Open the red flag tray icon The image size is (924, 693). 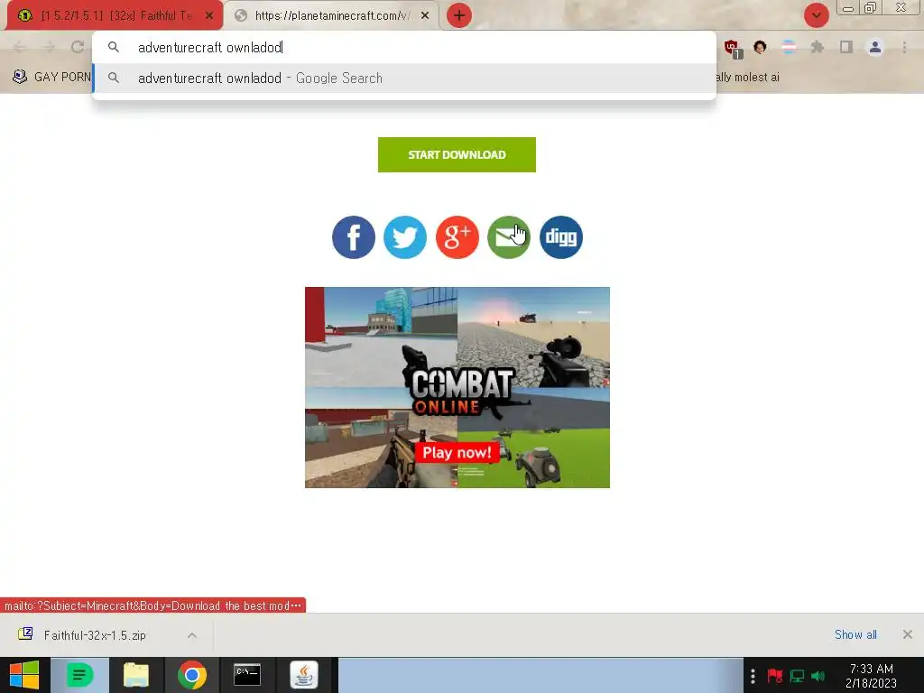pos(775,676)
